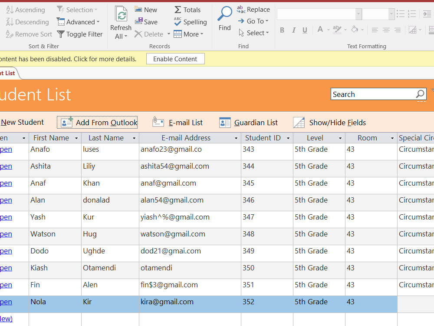
Task: Select Last Name cell Otamendi
Action: click(x=110, y=270)
